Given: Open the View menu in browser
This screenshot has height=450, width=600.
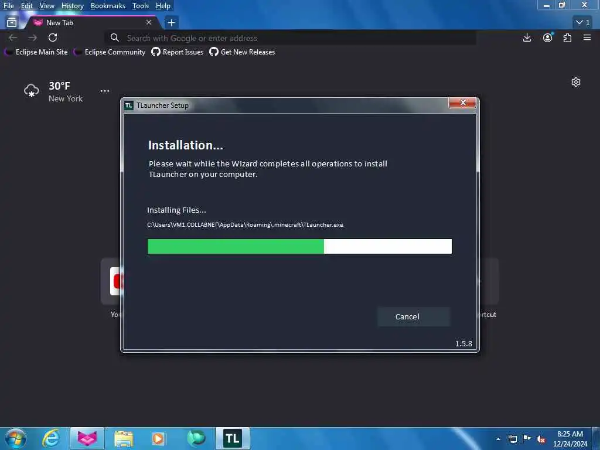Looking at the screenshot, I should click(x=47, y=6).
